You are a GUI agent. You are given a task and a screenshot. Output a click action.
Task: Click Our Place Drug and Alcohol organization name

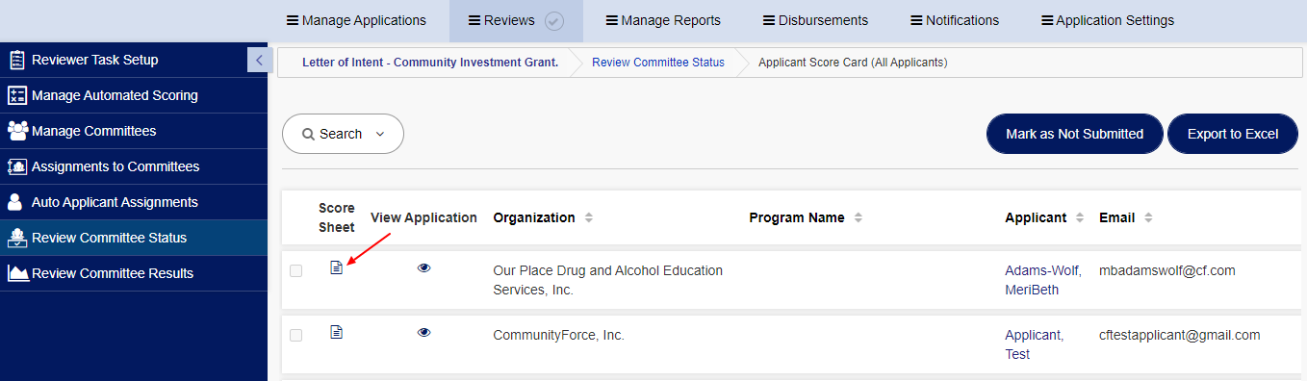[607, 280]
